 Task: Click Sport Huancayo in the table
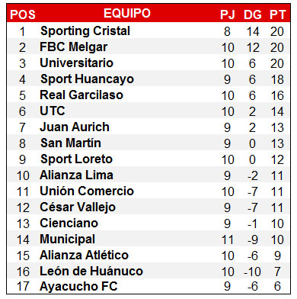tap(87, 79)
